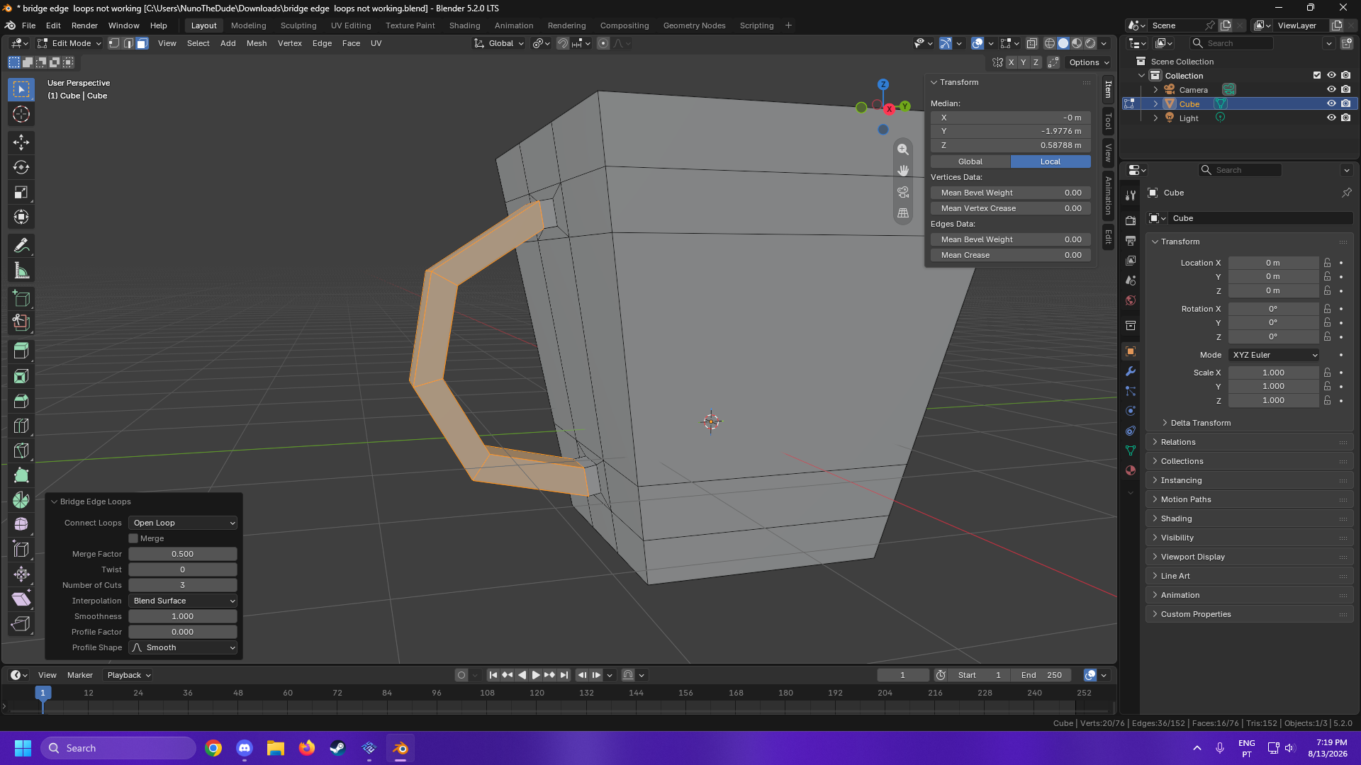The height and width of the screenshot is (765, 1361).
Task: Select the Shrink/Fatten tool
Action: coord(21,574)
